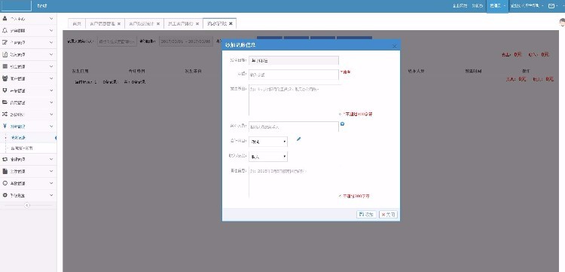The width and height of the screenshot is (565, 272).
Task: Close the tab directly after the home tab
Action: click(118, 24)
